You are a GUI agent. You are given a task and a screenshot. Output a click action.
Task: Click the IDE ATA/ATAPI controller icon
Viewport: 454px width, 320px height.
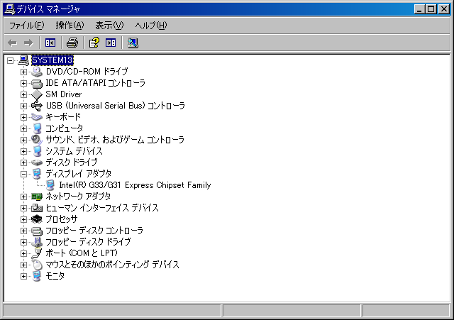point(37,83)
